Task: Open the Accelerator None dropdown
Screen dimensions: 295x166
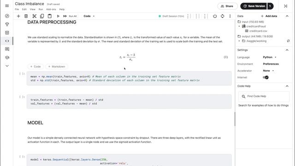Action: [x=268, y=71]
